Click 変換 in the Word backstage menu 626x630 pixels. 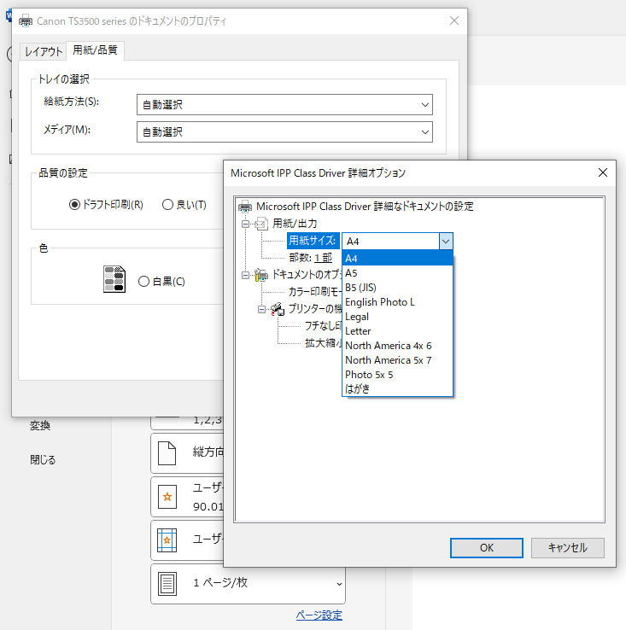click(40, 425)
